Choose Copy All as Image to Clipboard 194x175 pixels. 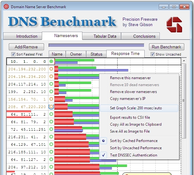pyautogui.click(x=139, y=124)
